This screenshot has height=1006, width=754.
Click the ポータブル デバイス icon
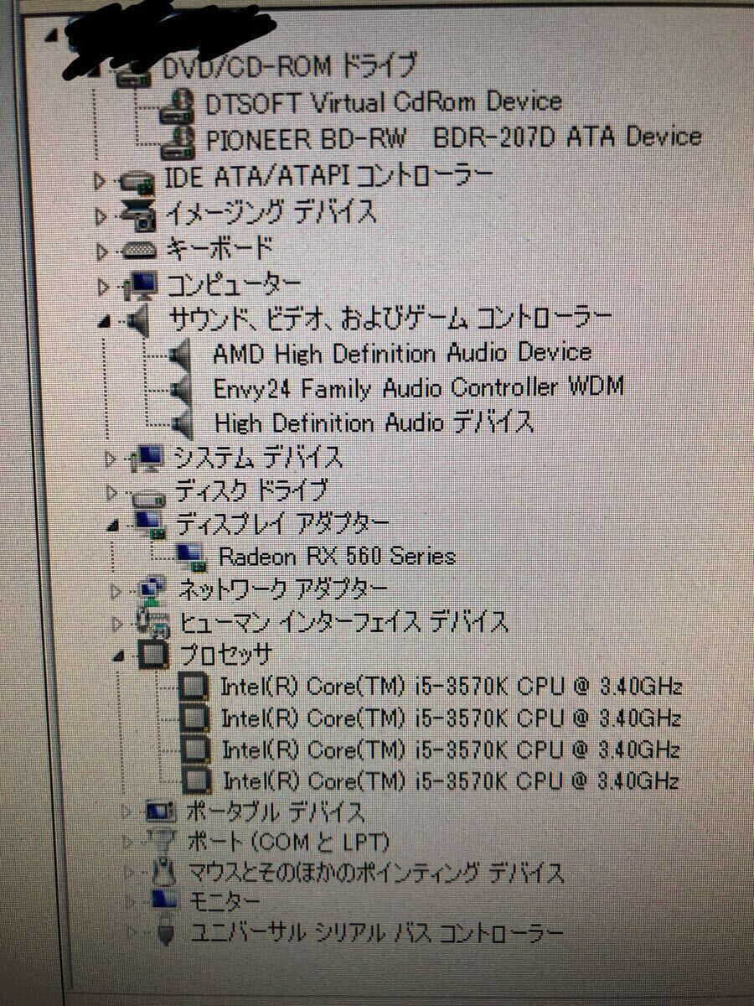(159, 812)
